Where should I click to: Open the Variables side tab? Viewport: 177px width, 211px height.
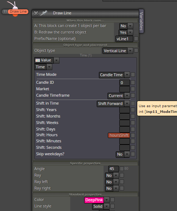[x=141, y=21]
